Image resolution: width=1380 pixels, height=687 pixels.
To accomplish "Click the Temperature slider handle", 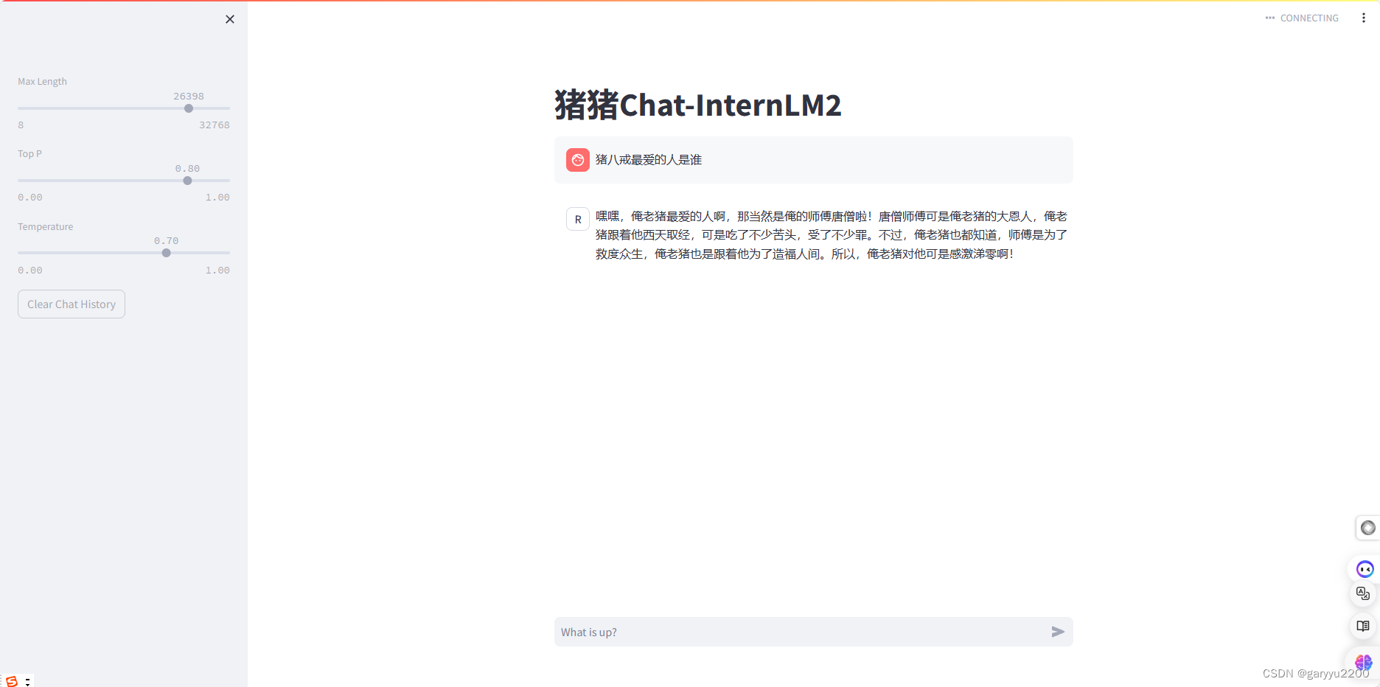I will tap(167, 253).
